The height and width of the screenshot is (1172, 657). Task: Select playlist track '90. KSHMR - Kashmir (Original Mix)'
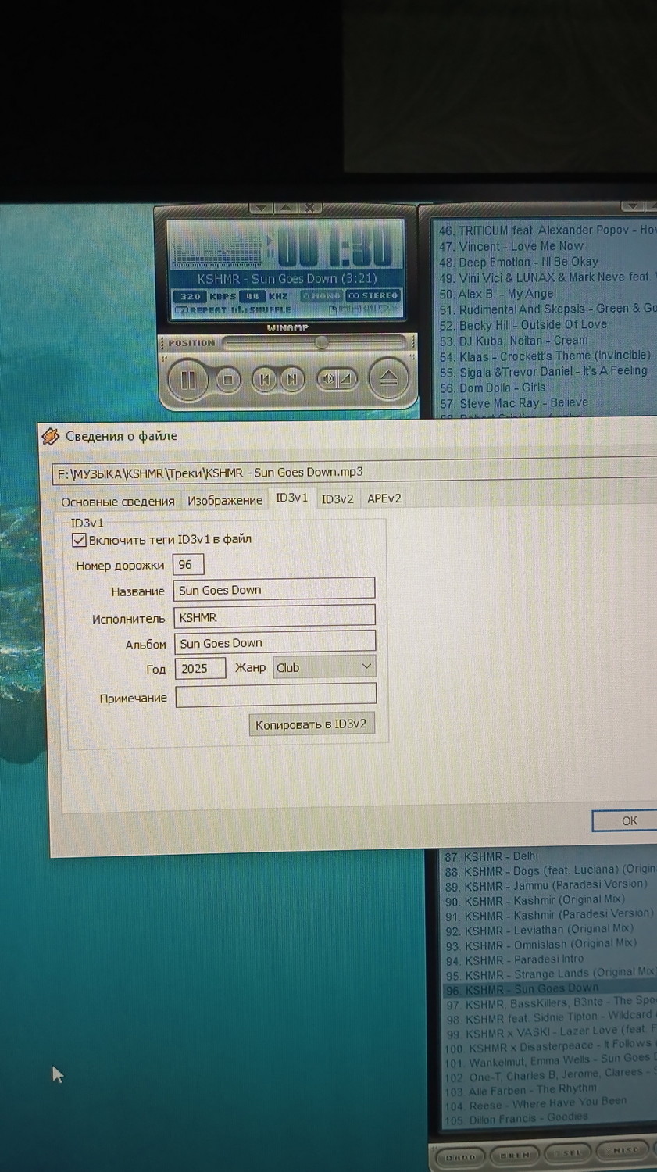[x=535, y=900]
